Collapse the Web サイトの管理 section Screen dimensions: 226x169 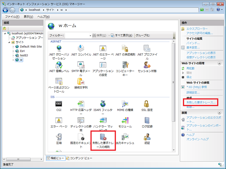click(x=219, y=63)
